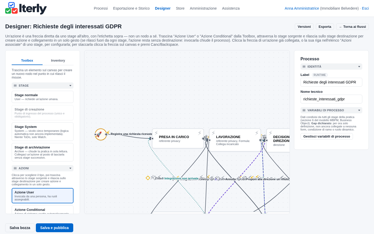Click Salva e pubblica button

[55, 228]
